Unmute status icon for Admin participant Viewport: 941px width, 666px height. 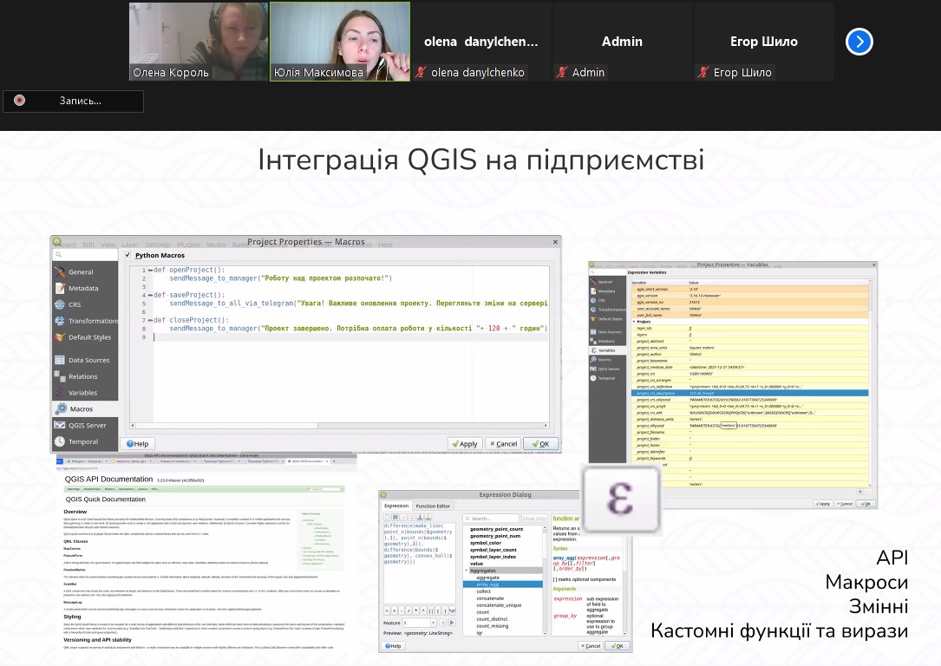tap(562, 73)
